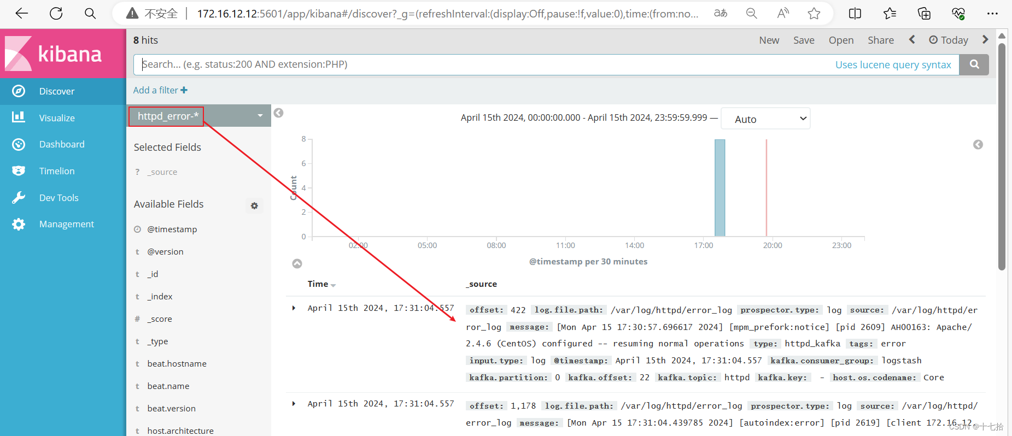This screenshot has width=1012, height=436.
Task: Open the Available Fields gear settings
Action: tap(254, 205)
